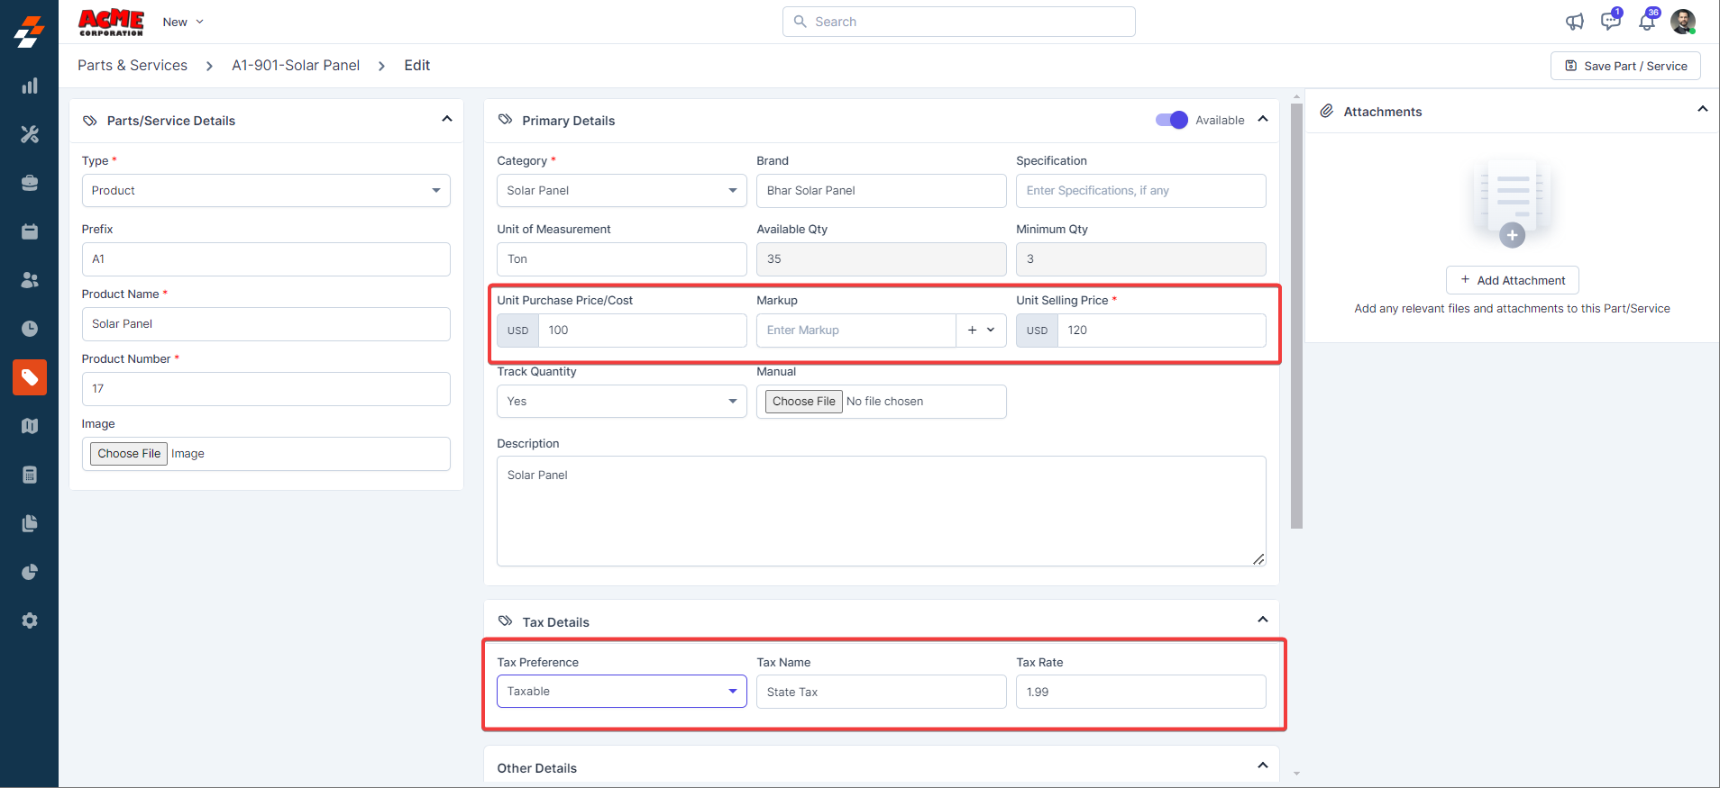Click Save Part / Service button
The image size is (1720, 788).
(x=1625, y=66)
